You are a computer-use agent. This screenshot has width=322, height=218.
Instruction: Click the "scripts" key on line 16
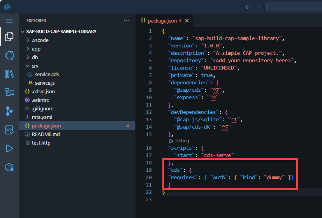pos(181,148)
